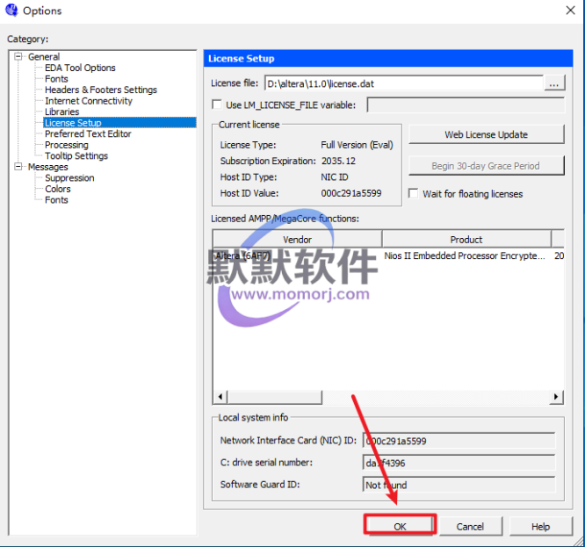
Task: Select EDA Tool Options category
Action: click(80, 68)
